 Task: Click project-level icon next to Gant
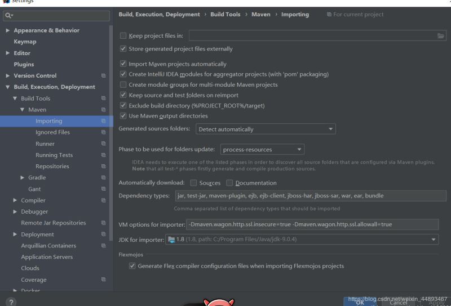pos(104,189)
